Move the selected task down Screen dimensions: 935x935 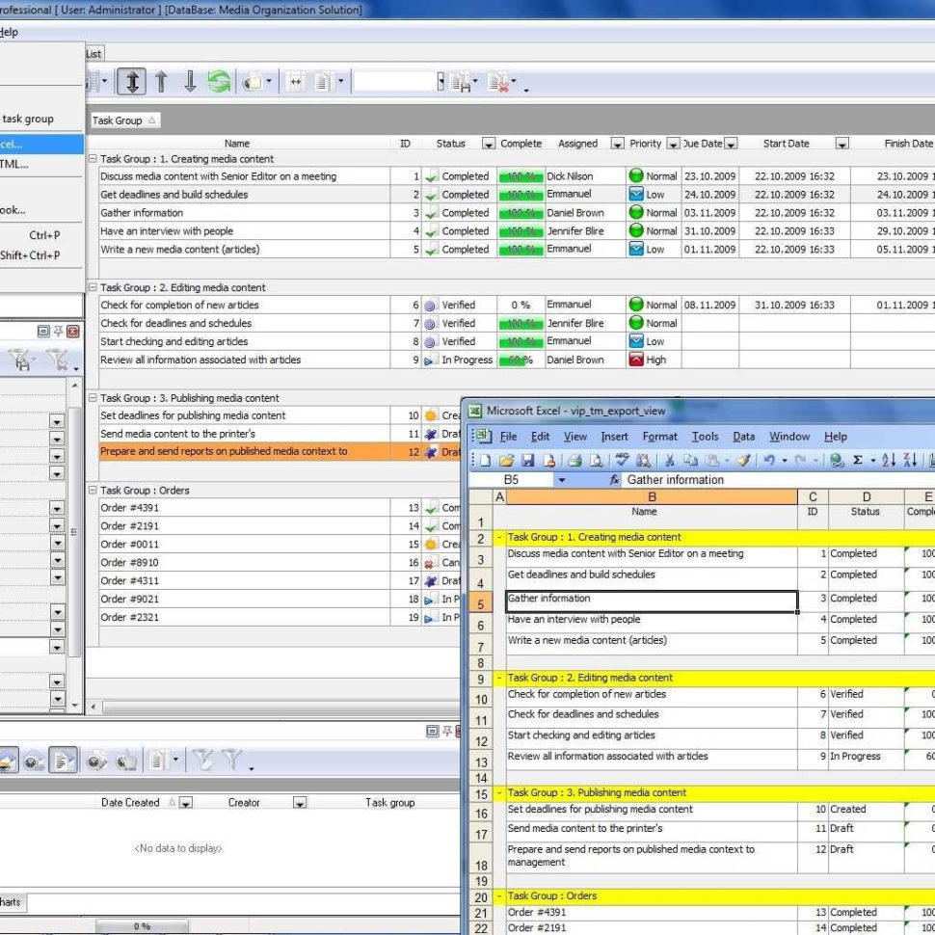tap(189, 81)
